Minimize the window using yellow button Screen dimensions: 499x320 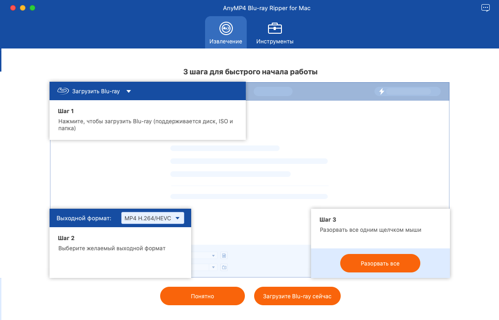(22, 8)
